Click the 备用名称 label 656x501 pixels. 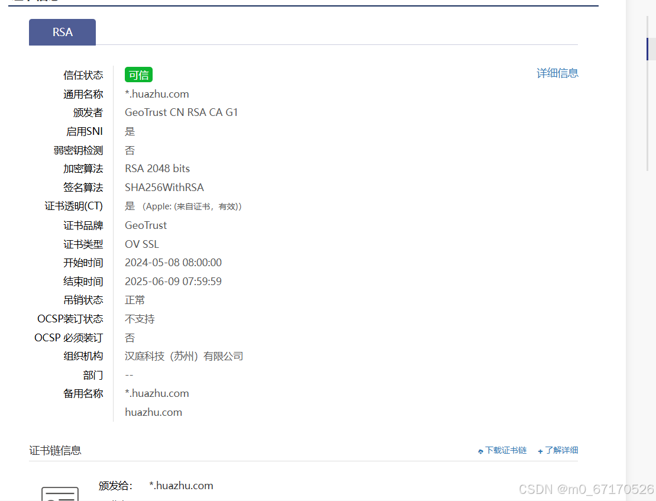83,393
